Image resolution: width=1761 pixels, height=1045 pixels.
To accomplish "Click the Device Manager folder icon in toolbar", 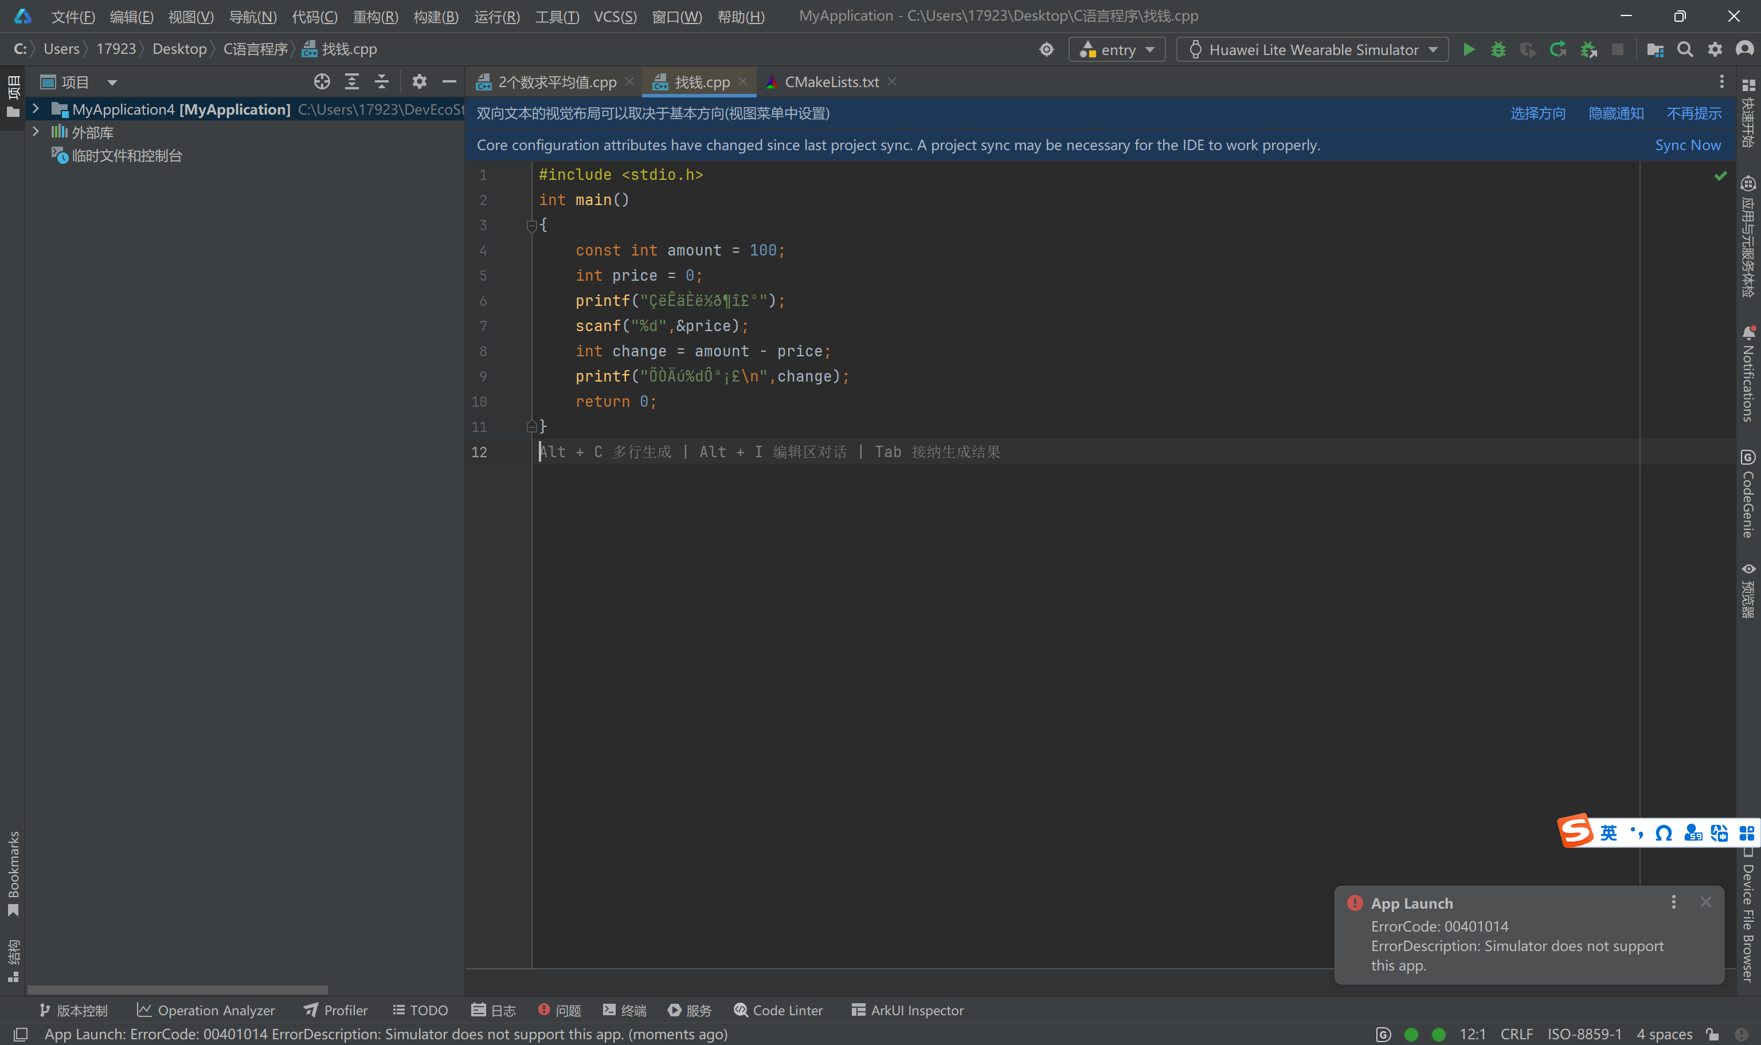I will [x=1654, y=49].
